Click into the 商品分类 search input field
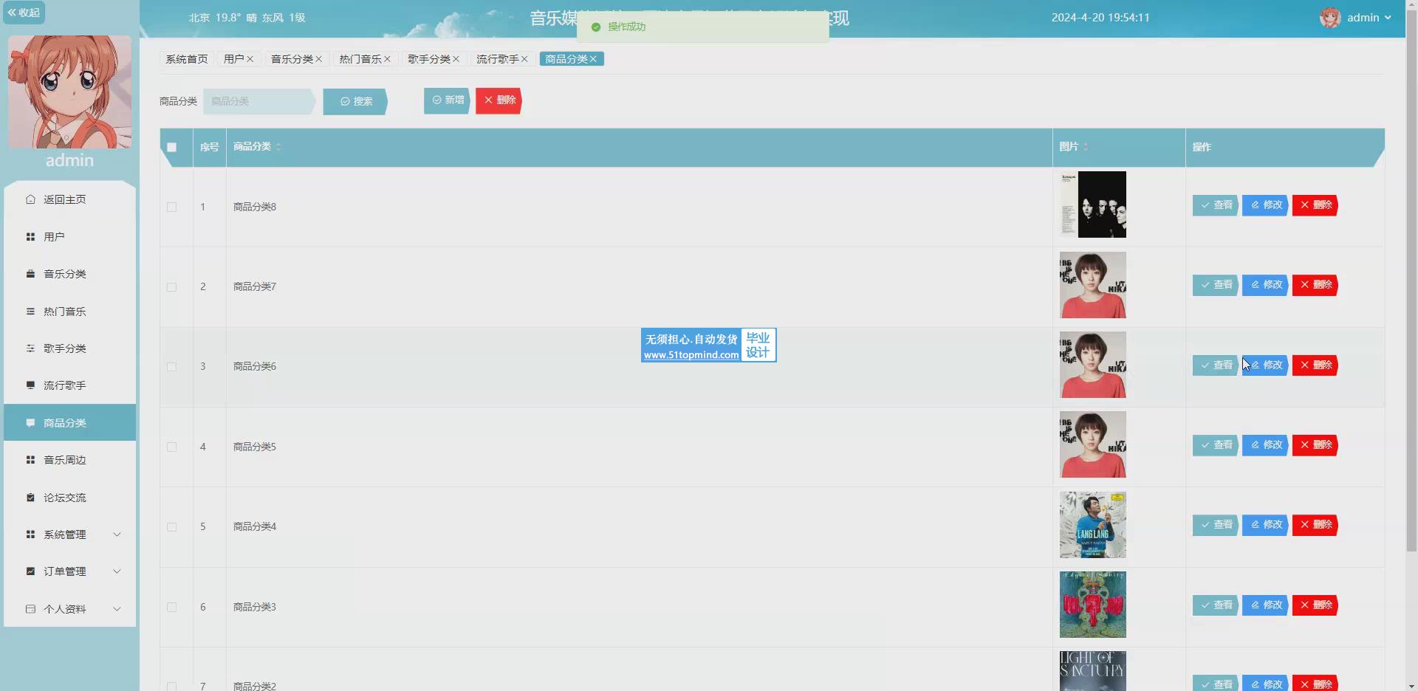1418x691 pixels. pyautogui.click(x=258, y=101)
